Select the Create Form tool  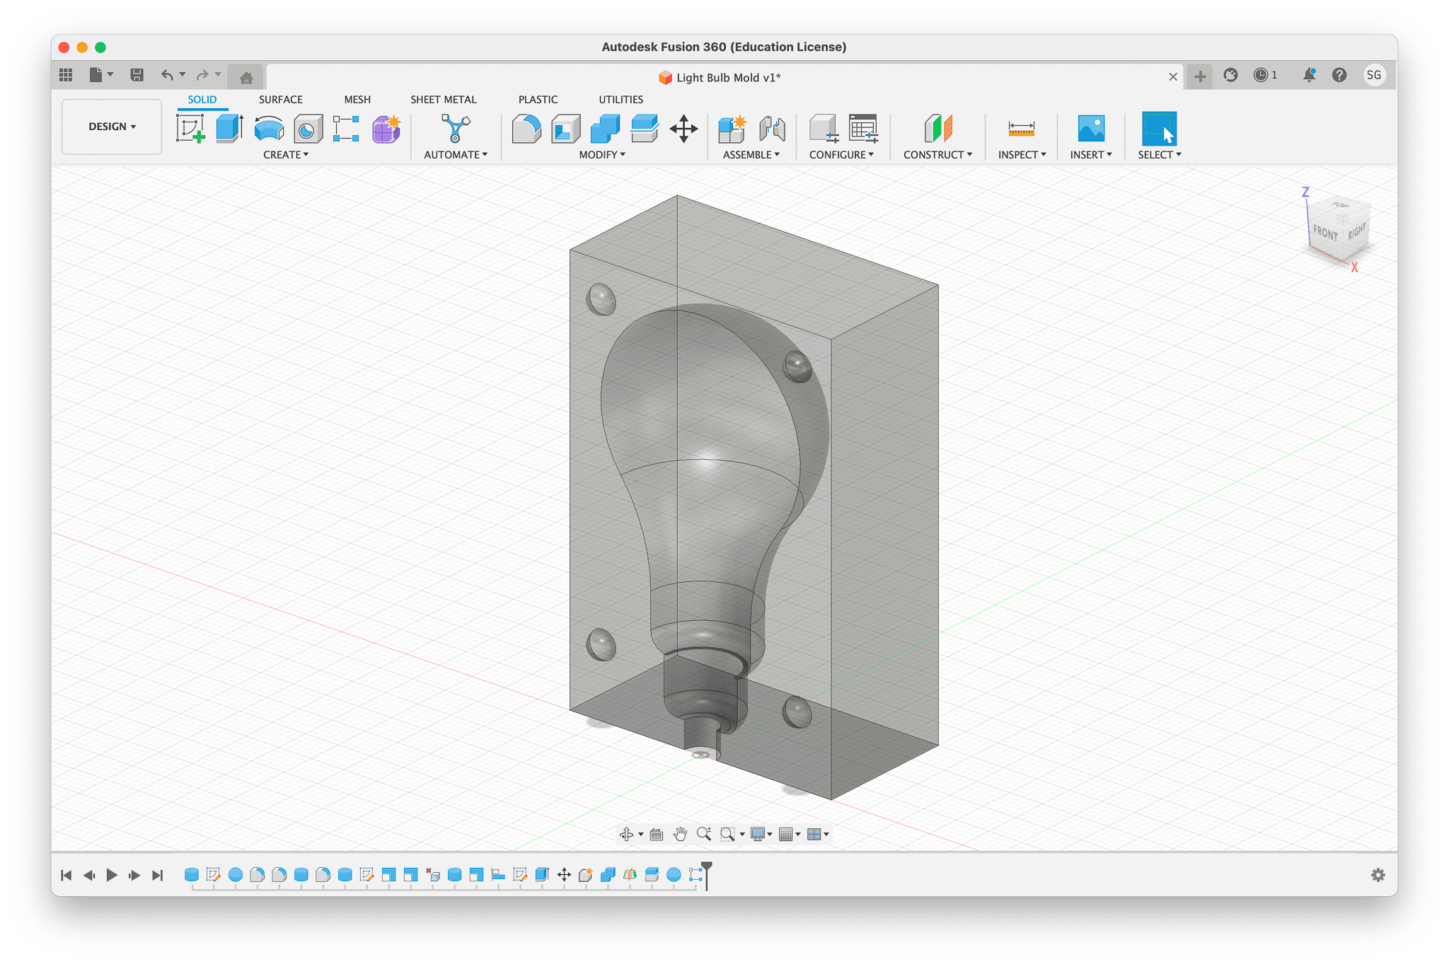pyautogui.click(x=386, y=129)
